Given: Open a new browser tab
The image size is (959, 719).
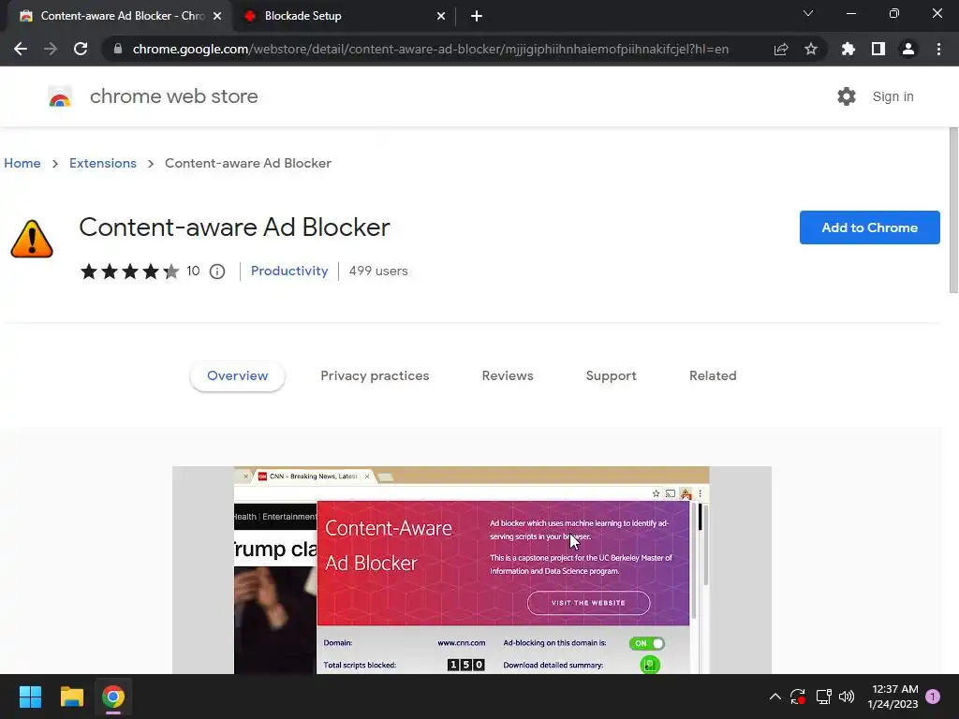Looking at the screenshot, I should point(477,16).
